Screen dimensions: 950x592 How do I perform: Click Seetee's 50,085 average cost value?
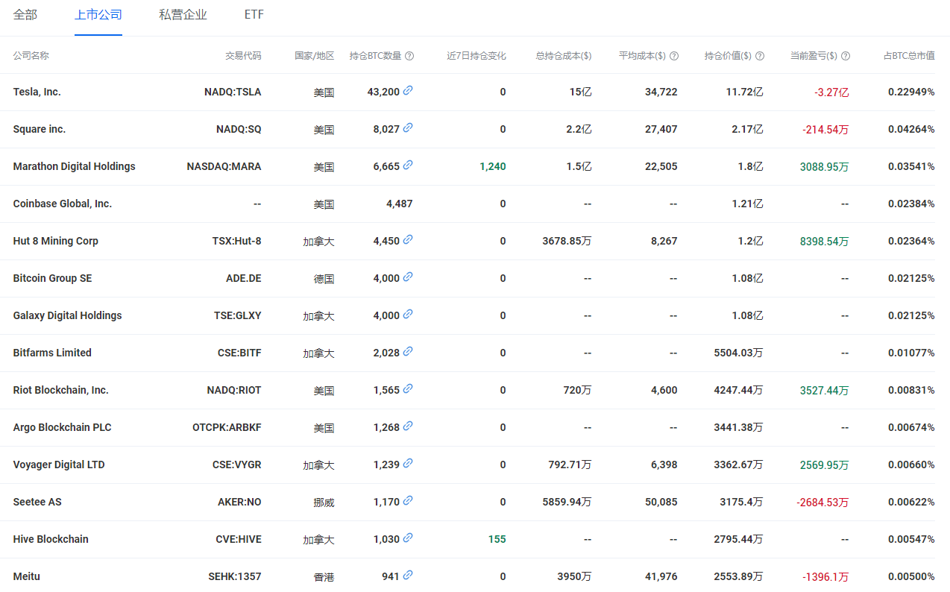[661, 502]
